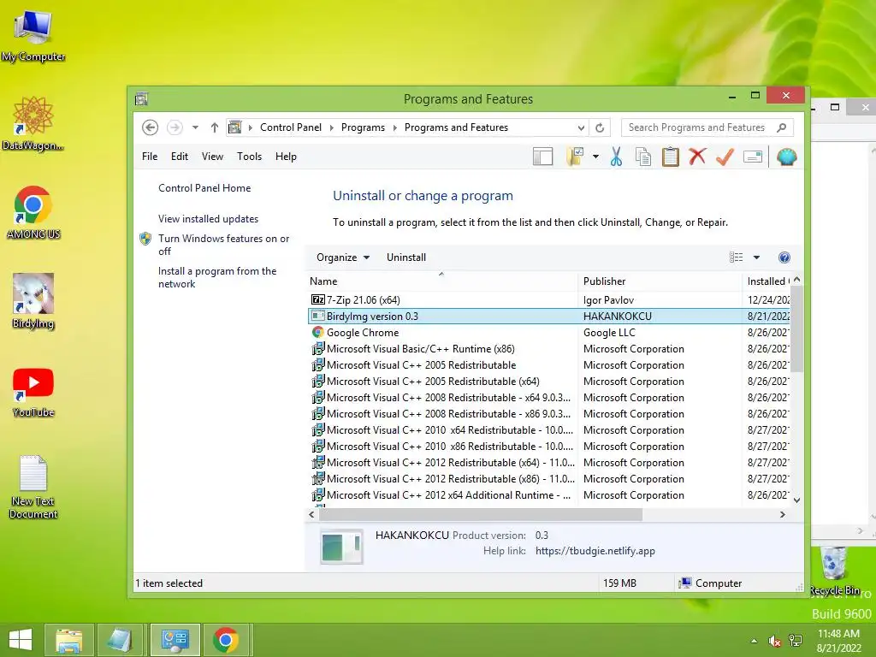Open the view options dropdown arrow

pyautogui.click(x=756, y=257)
